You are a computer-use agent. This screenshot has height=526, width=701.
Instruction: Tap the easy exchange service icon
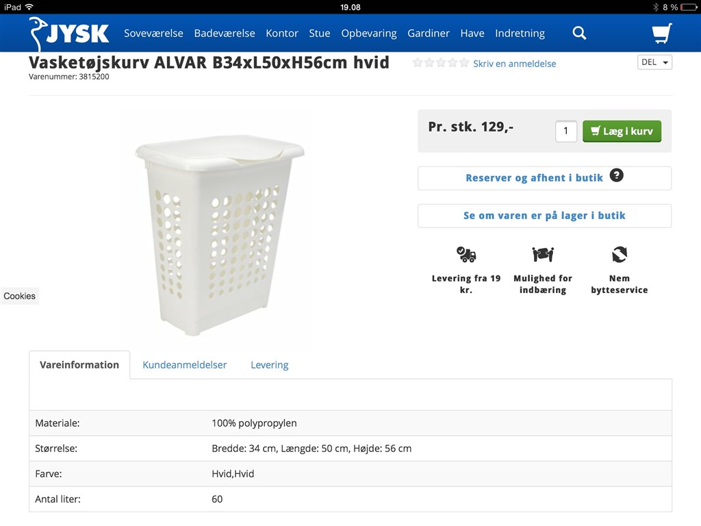coord(620,255)
